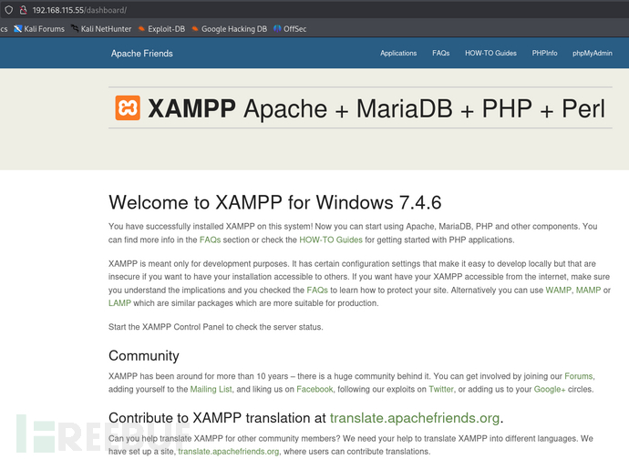Open the Exploit-DB bookmark
Image resolution: width=629 pixels, height=459 pixels.
[x=161, y=29]
